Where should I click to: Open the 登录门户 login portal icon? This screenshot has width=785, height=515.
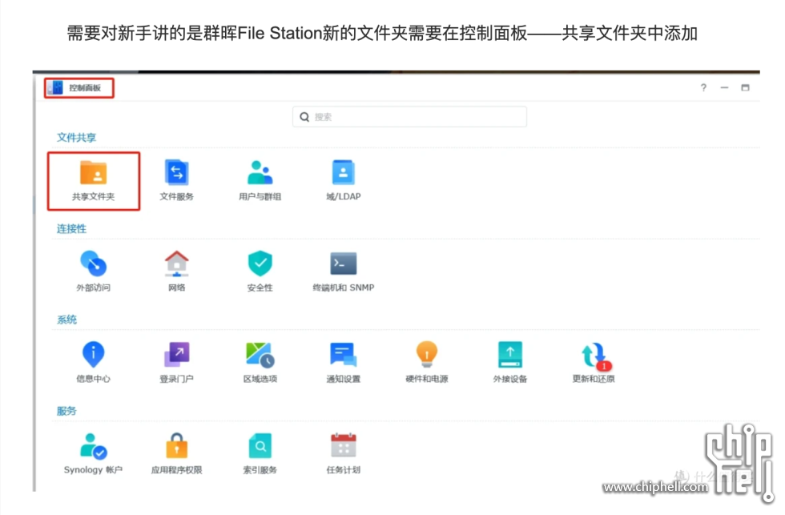coord(177,354)
